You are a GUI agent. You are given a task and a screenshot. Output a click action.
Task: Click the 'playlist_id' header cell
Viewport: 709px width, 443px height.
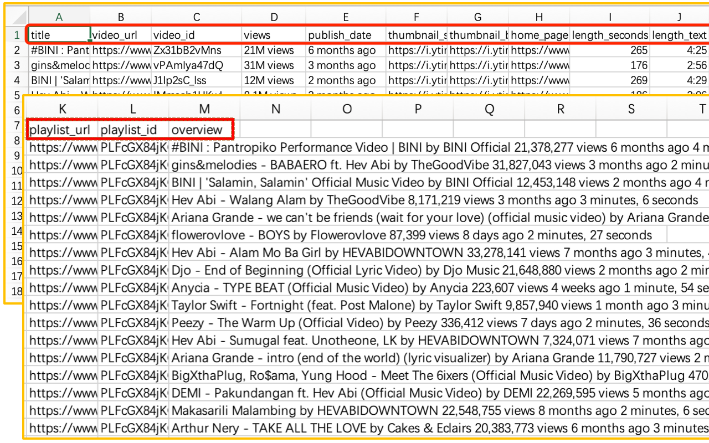[133, 130]
